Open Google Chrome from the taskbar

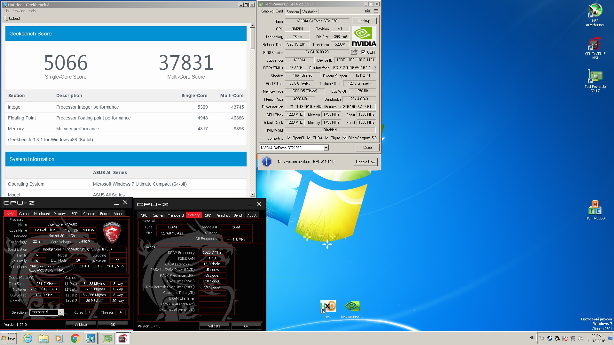click(x=75, y=338)
